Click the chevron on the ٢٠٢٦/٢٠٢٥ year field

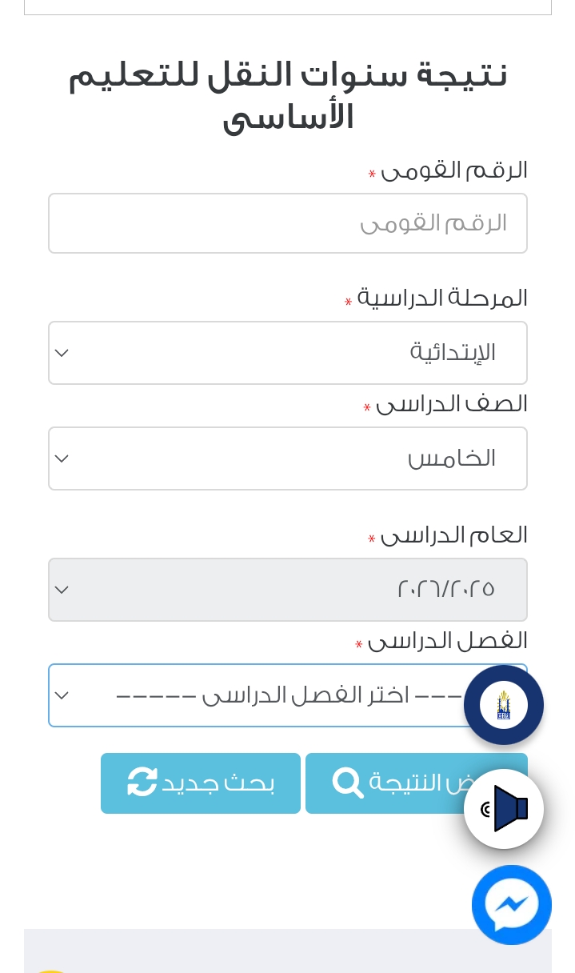(x=62, y=590)
